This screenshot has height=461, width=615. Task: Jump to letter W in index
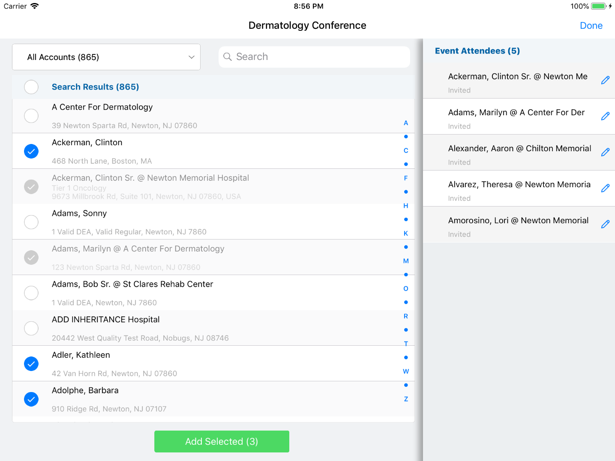click(406, 371)
